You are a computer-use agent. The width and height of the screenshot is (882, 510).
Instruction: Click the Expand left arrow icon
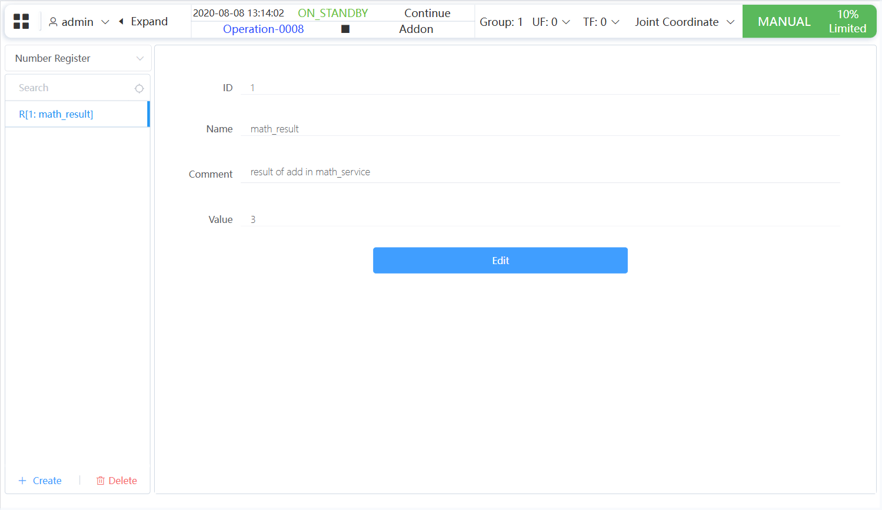[x=121, y=22]
